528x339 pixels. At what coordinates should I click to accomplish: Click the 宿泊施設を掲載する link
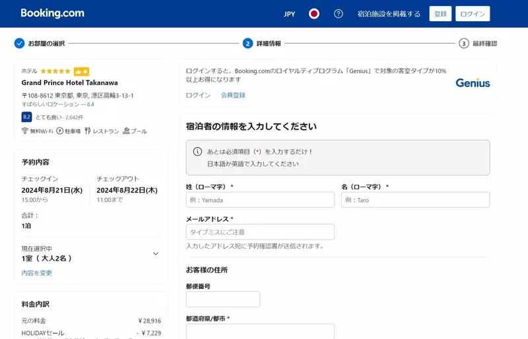(x=389, y=14)
